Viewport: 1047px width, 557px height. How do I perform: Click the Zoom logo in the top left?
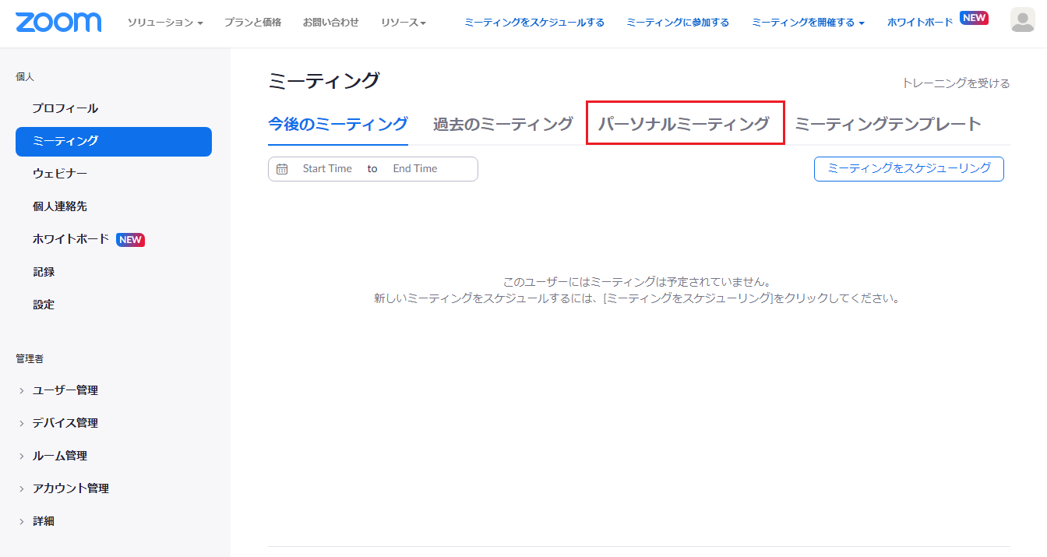tap(58, 23)
